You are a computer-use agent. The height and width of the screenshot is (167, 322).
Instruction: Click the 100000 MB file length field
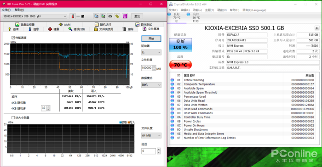147,68
